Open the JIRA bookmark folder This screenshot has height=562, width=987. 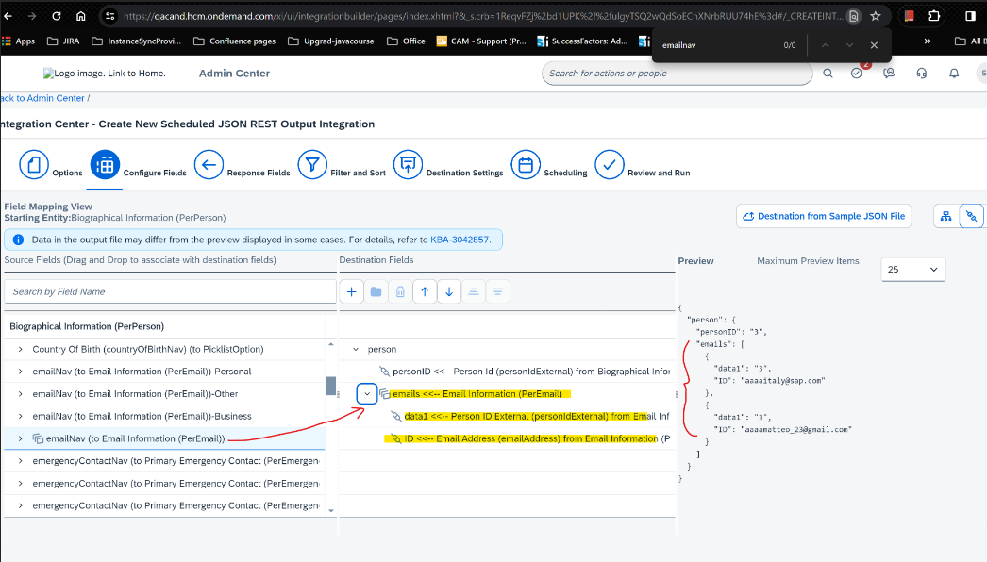coord(63,41)
